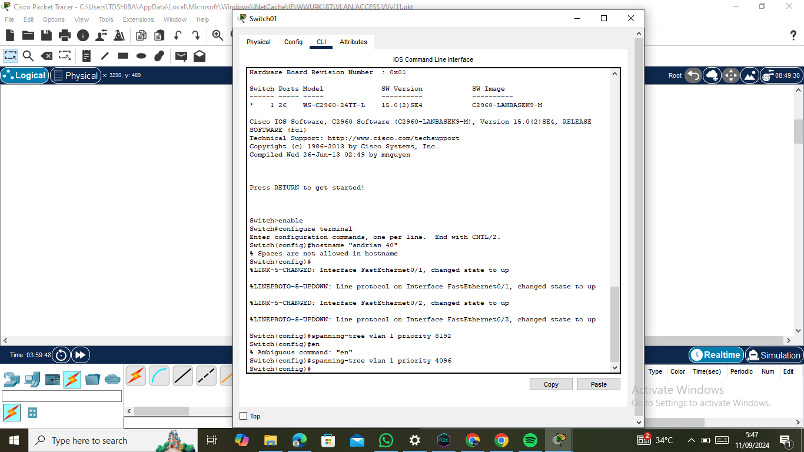The image size is (804, 452).
Task: Select the Connections lightning category icon
Action: (72, 379)
